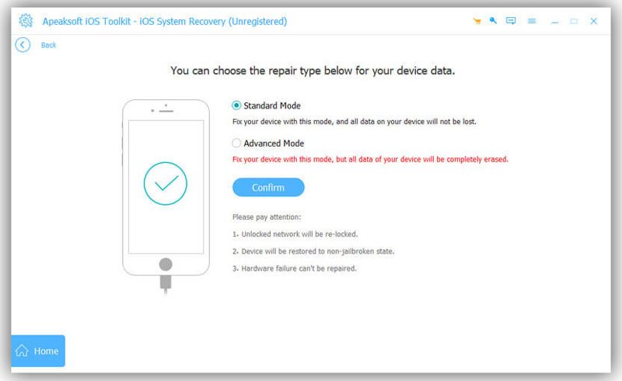This screenshot has height=381, width=622.
Task: Click the house icon on Home button
Action: (x=22, y=351)
